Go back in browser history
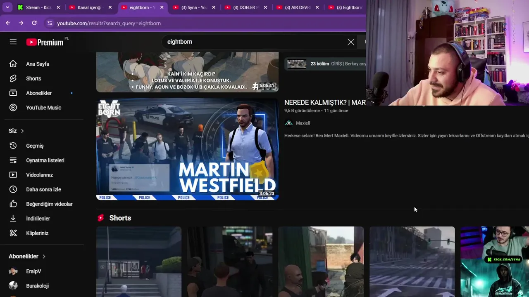The height and width of the screenshot is (297, 529). pyautogui.click(x=8, y=23)
